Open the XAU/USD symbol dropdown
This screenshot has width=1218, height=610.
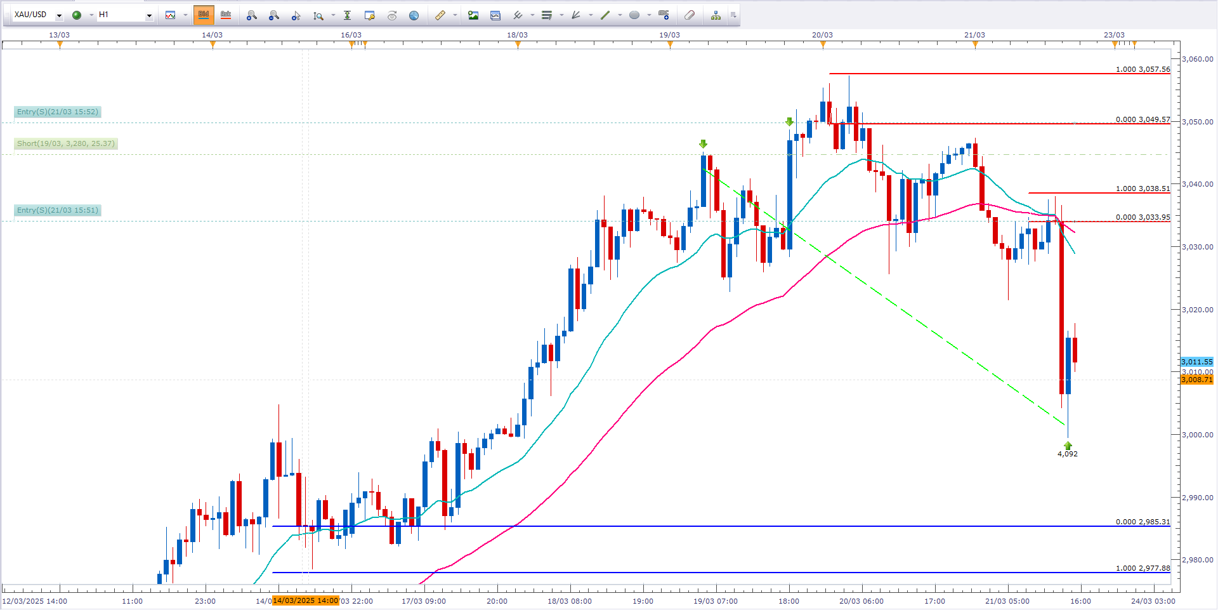(59, 15)
